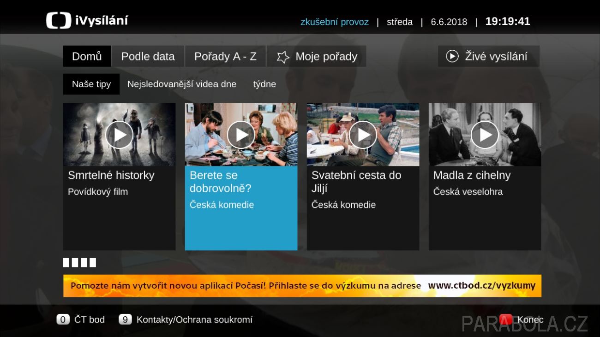
Task: Click Česká veselohra subtitle
Action: [x=468, y=192]
